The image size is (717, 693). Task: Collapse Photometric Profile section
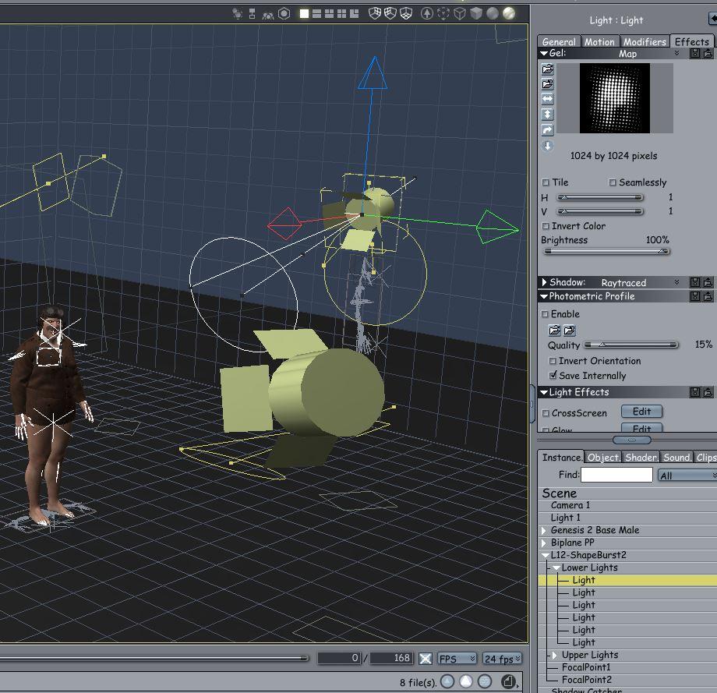pos(544,296)
